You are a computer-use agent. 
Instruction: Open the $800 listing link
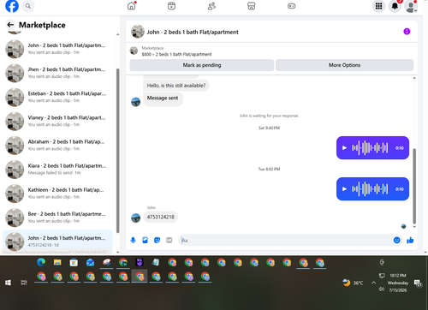coord(176,54)
